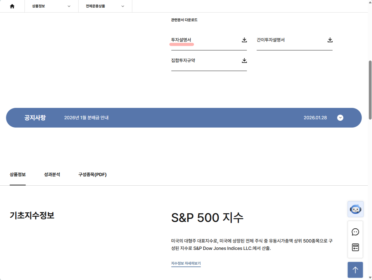This screenshot has height=280, width=372.
Task: Click the home icon in the top navigation
Action: point(12,6)
